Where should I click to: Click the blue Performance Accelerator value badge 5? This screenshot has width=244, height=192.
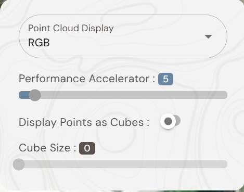point(165,79)
